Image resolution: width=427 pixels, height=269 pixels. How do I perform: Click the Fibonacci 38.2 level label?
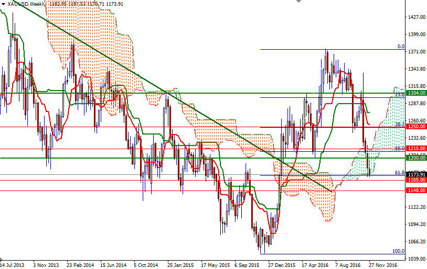pos(399,125)
